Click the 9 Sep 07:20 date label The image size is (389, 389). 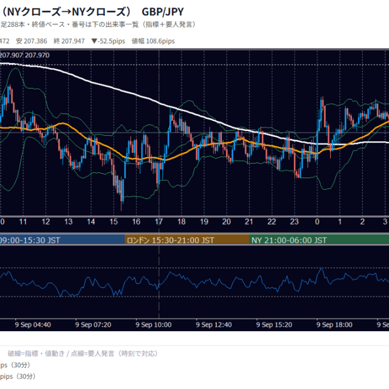pyautogui.click(x=93, y=325)
